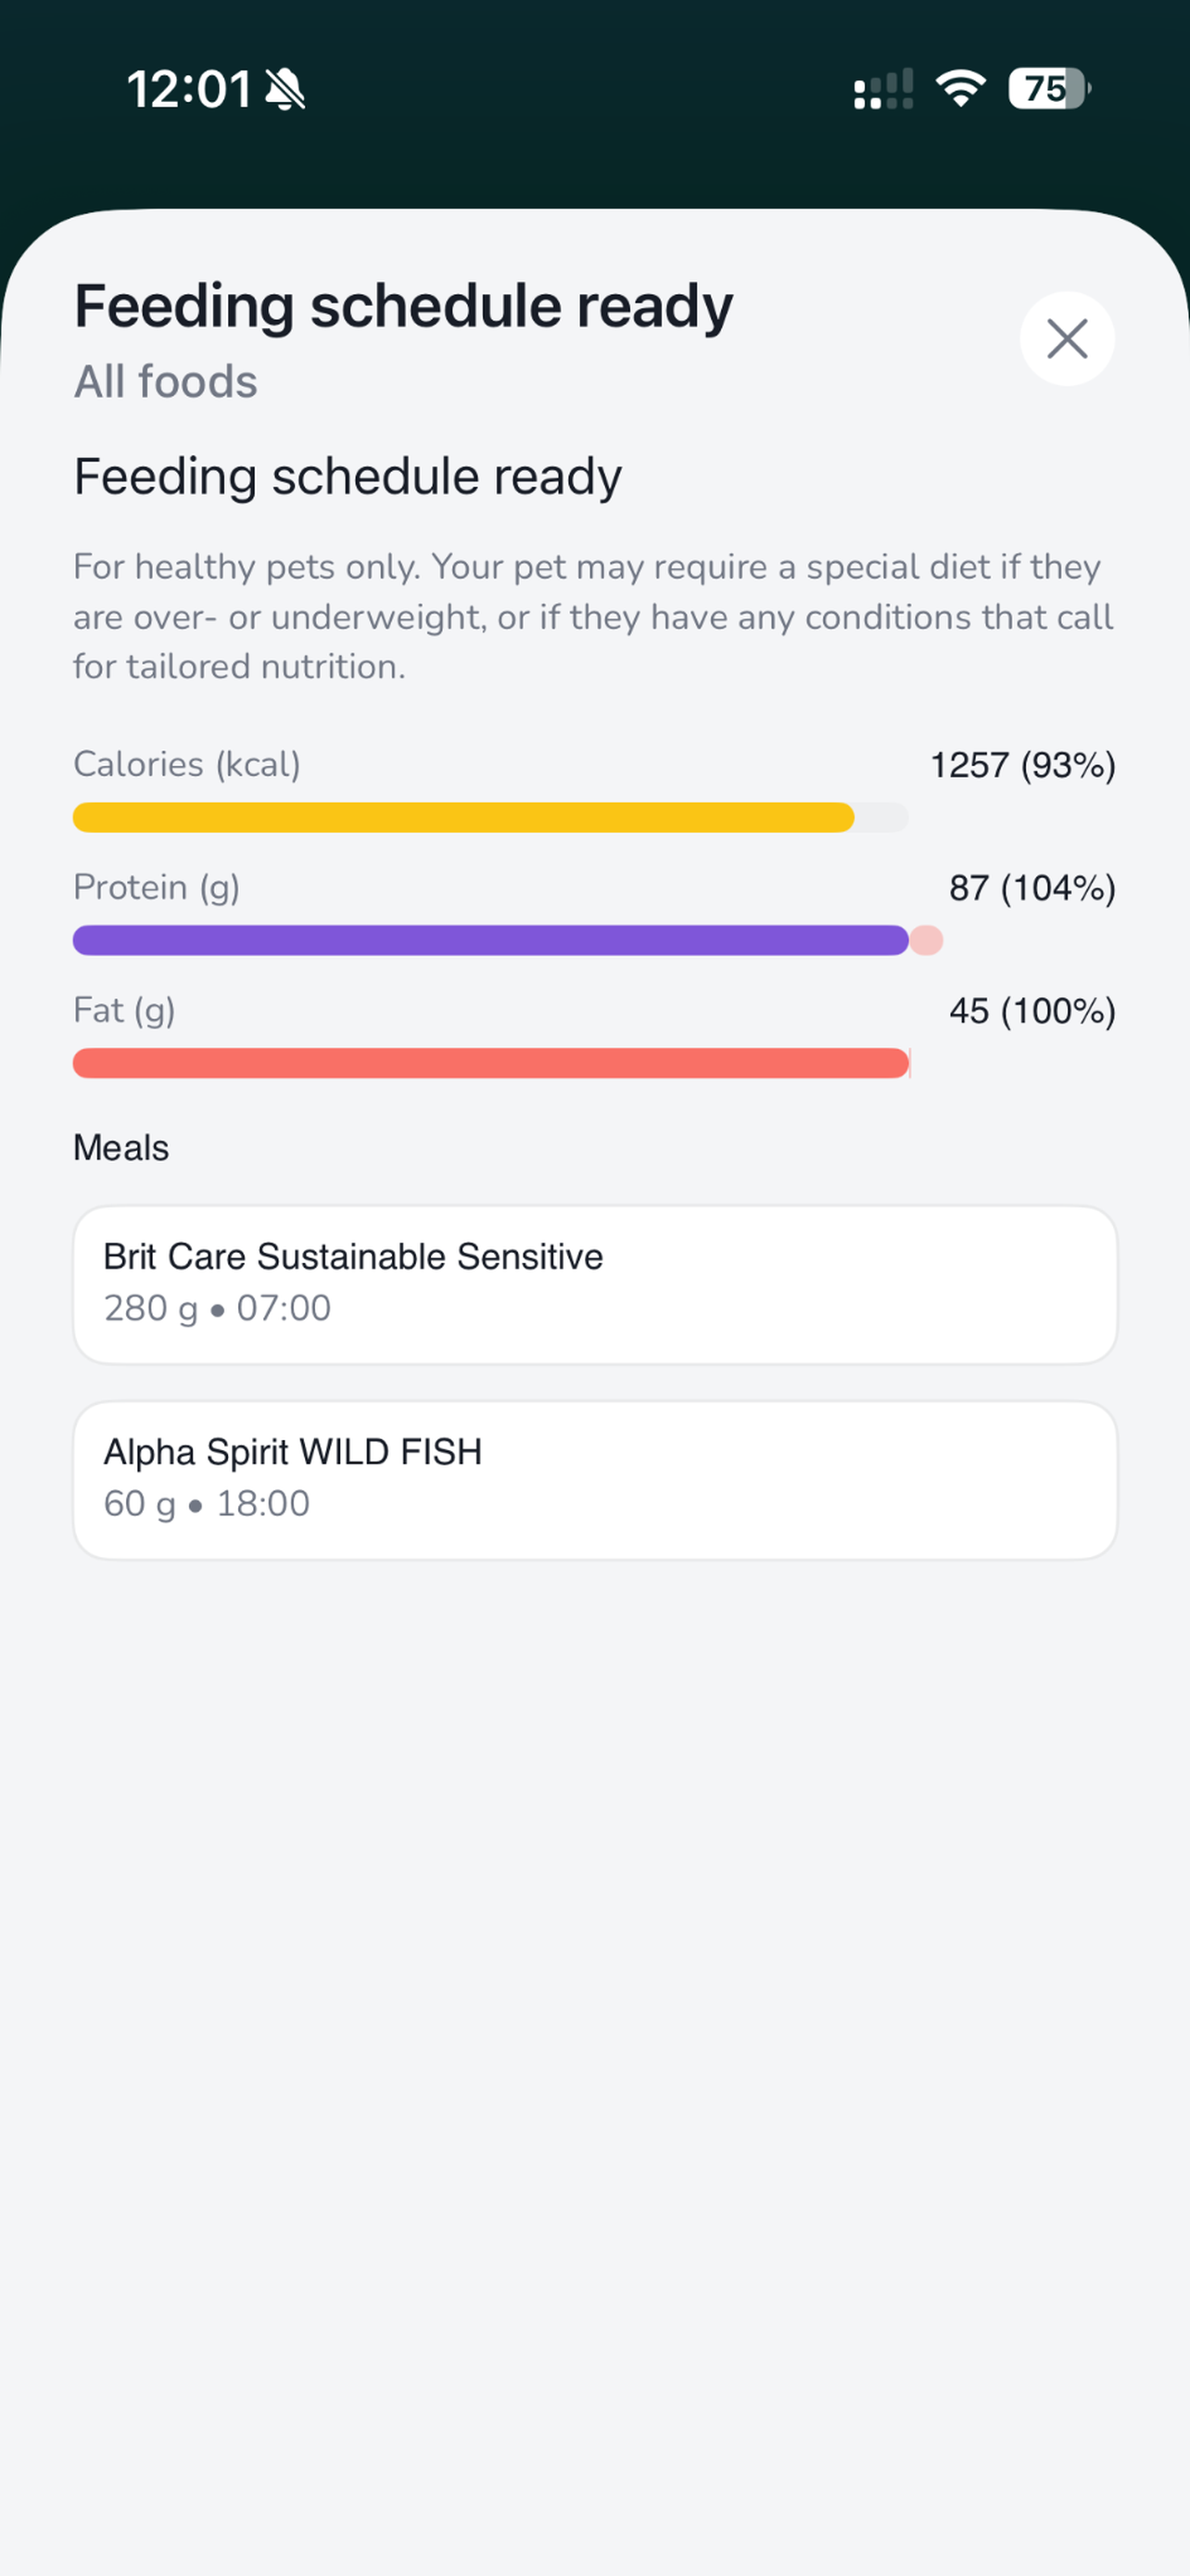Tap the 12:01 clock in status bar

[189, 90]
